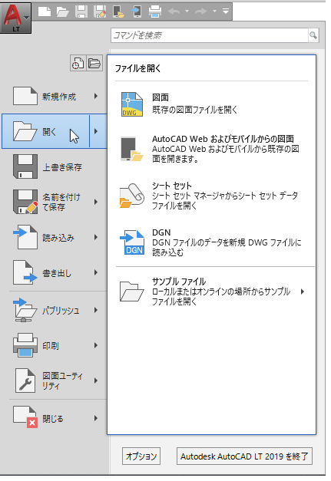The image size is (331, 481).
Task: Click the mobile device with folder icon
Action: pos(131,149)
